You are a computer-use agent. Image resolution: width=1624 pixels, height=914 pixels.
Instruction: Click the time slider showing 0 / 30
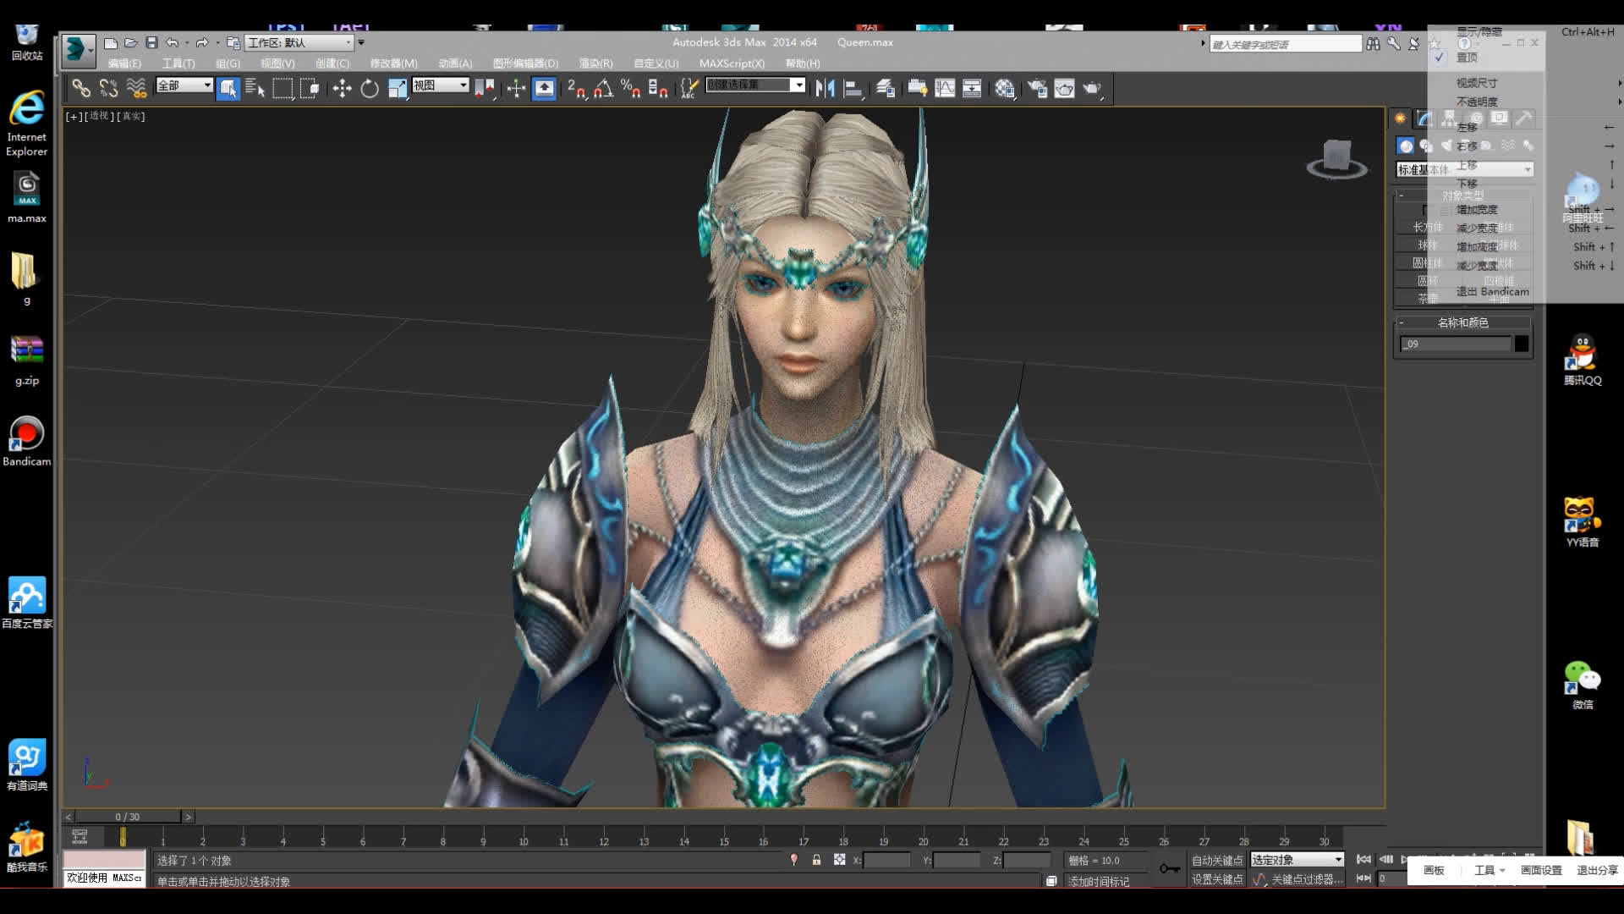(128, 817)
